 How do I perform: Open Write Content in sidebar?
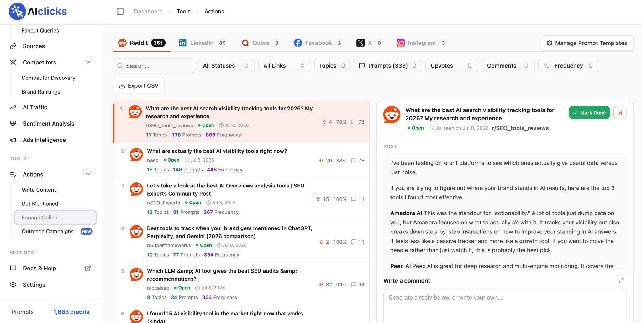click(39, 190)
